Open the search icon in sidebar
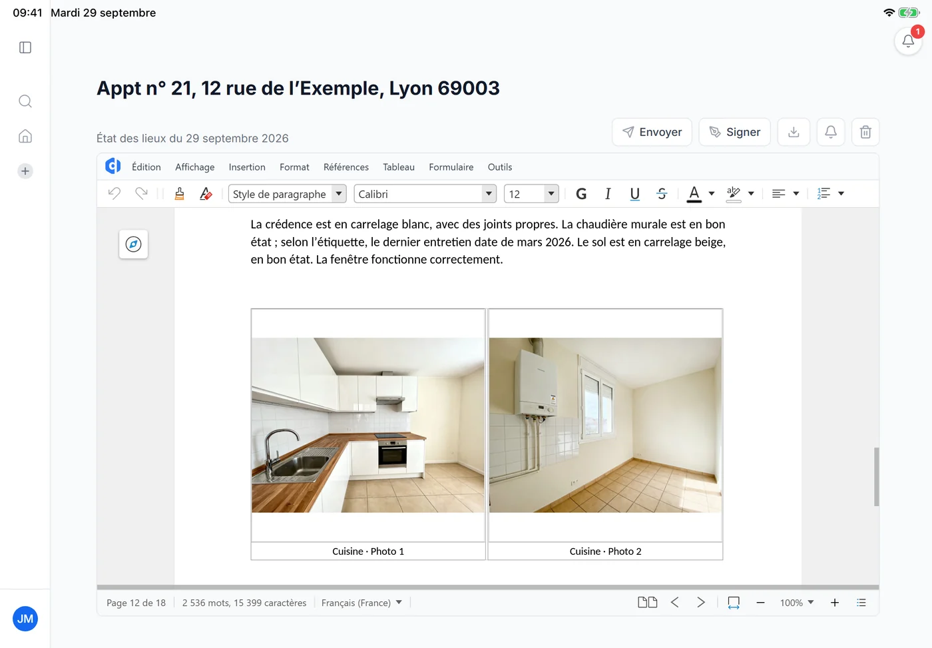Image resolution: width=932 pixels, height=648 pixels. [x=25, y=101]
